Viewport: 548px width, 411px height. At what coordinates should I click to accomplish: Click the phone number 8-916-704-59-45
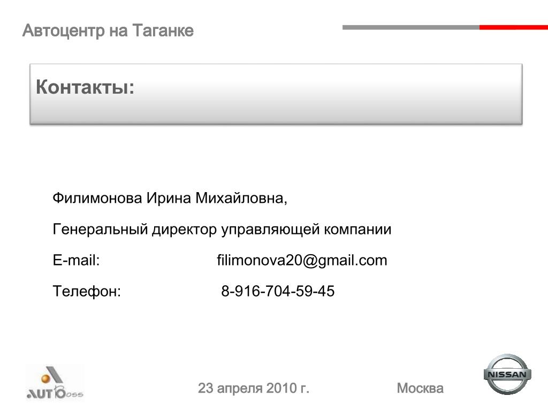[x=278, y=291]
